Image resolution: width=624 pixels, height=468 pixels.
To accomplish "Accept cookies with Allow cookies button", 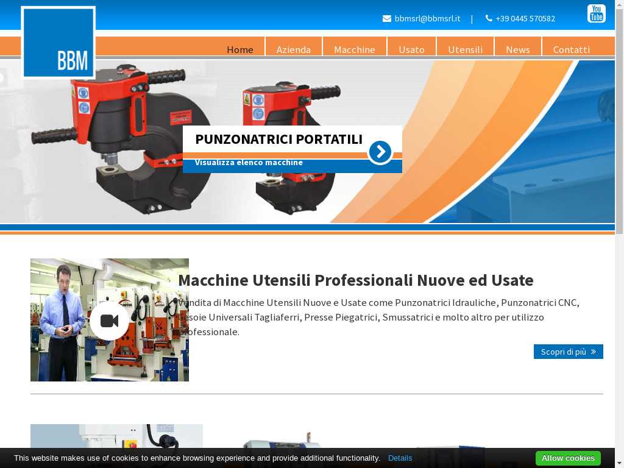I will coord(567,458).
